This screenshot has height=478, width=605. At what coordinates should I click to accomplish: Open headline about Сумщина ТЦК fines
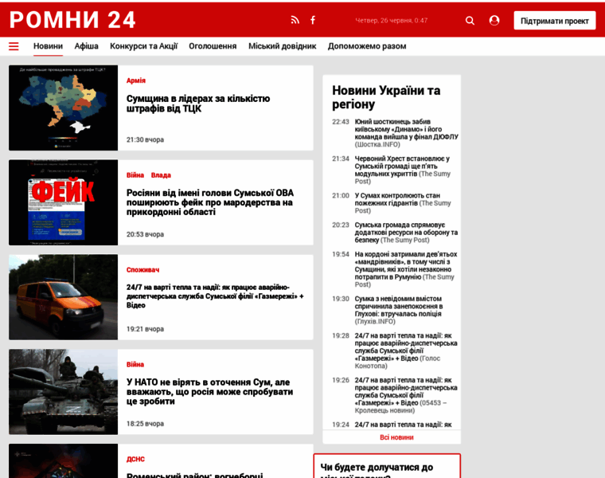(198, 104)
